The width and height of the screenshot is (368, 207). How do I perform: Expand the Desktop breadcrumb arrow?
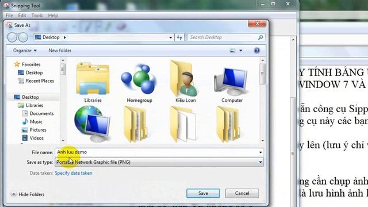pyautogui.click(x=65, y=37)
